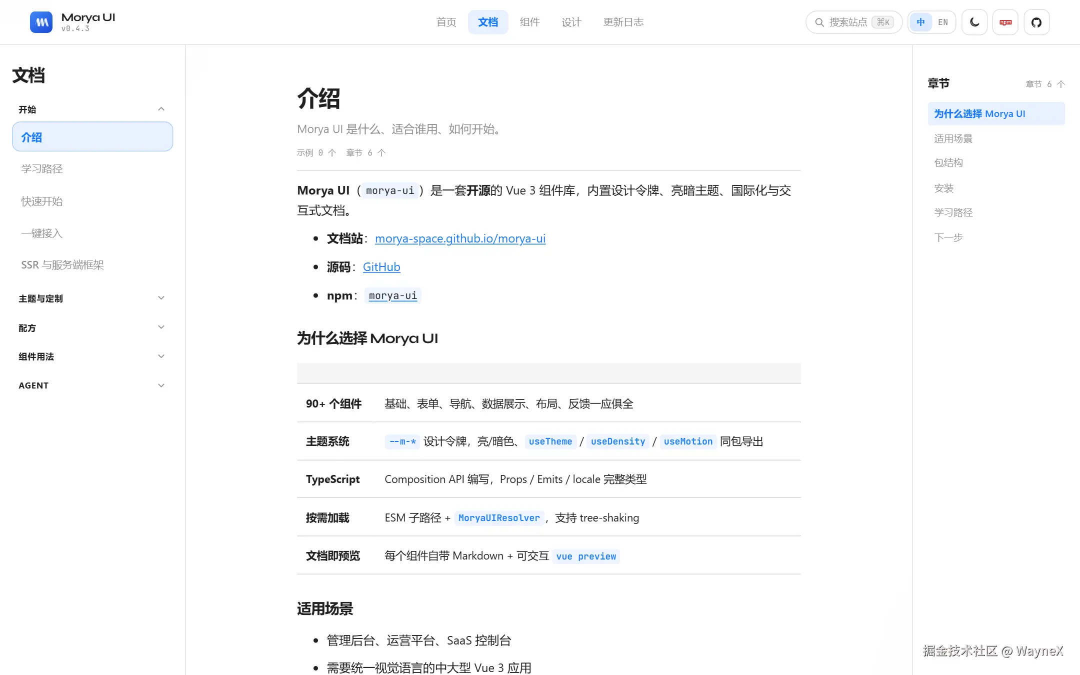Open the 设计 nav item

pos(571,22)
